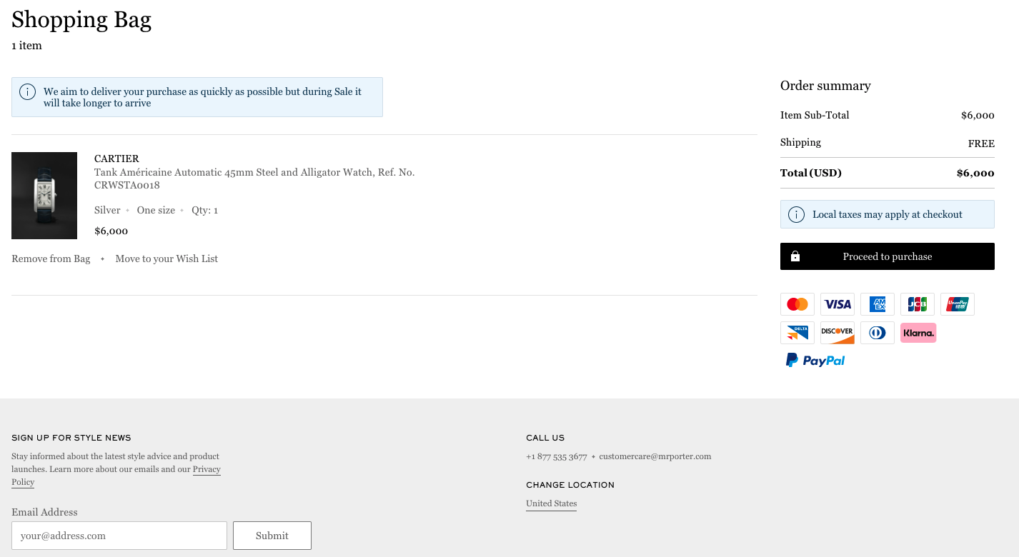Click the Mastercard payment icon

797,304
